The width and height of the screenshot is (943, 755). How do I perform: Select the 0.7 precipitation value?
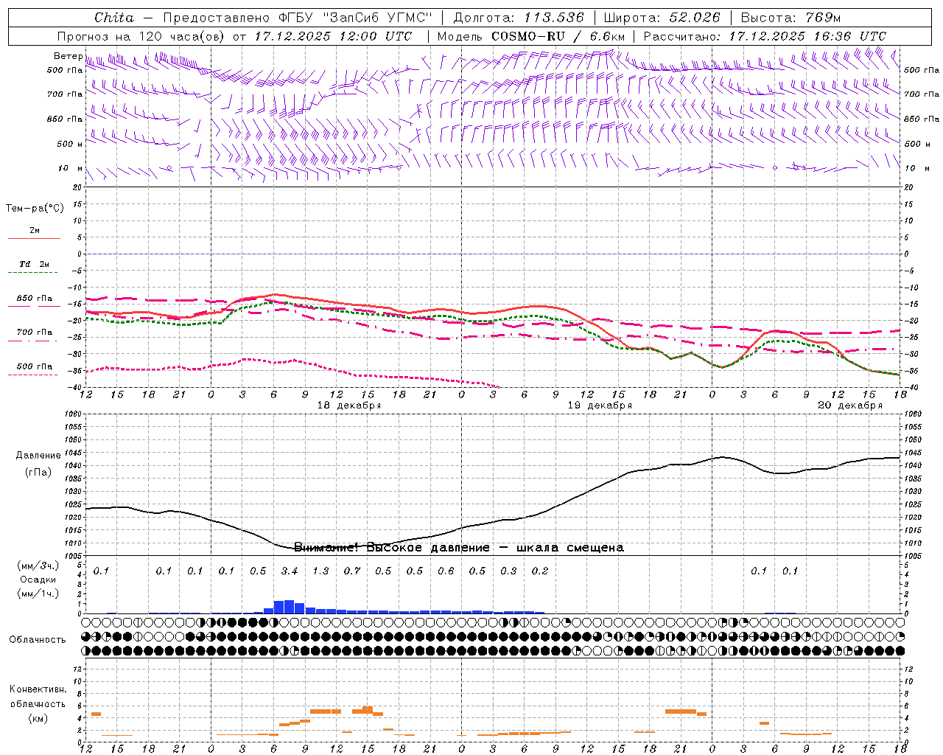[352, 571]
